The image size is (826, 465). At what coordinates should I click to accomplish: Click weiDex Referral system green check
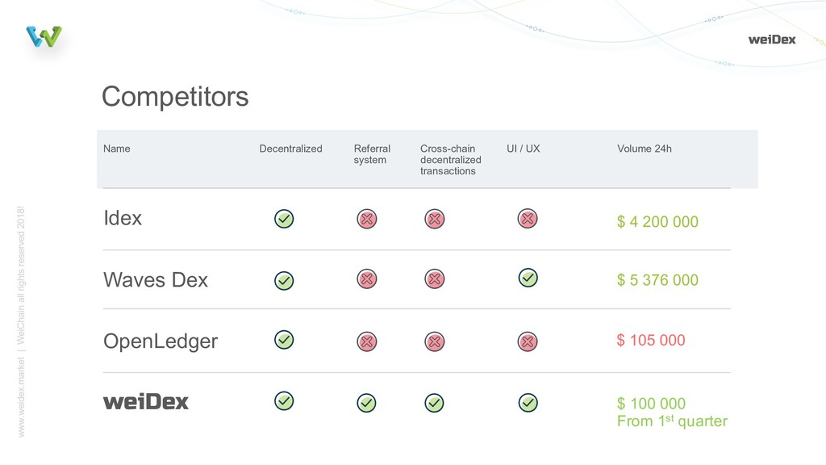tap(366, 401)
